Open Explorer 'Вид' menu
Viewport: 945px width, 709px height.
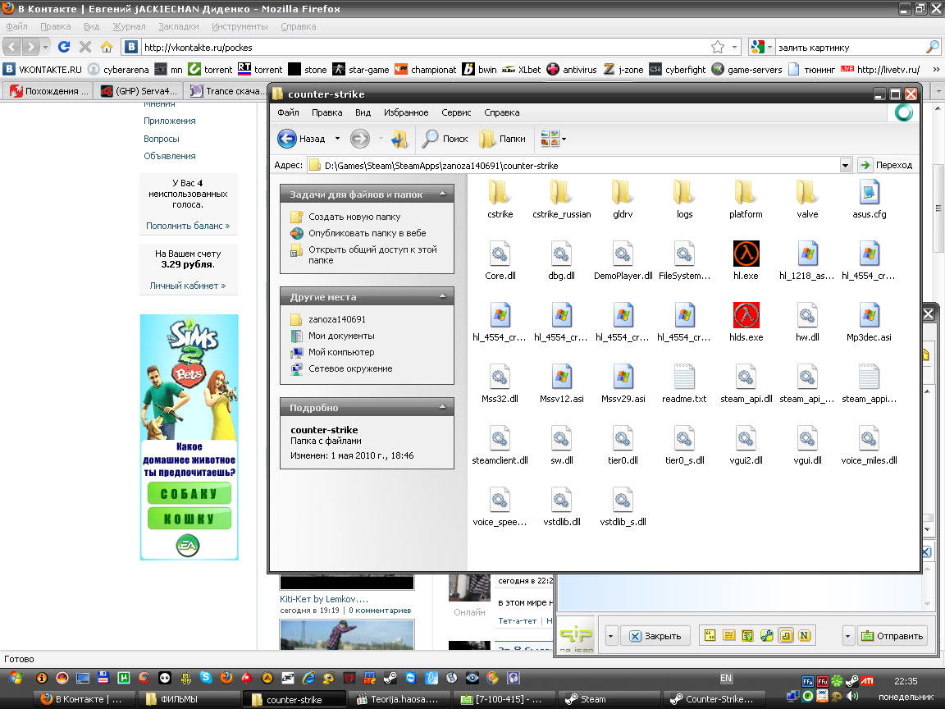363,112
